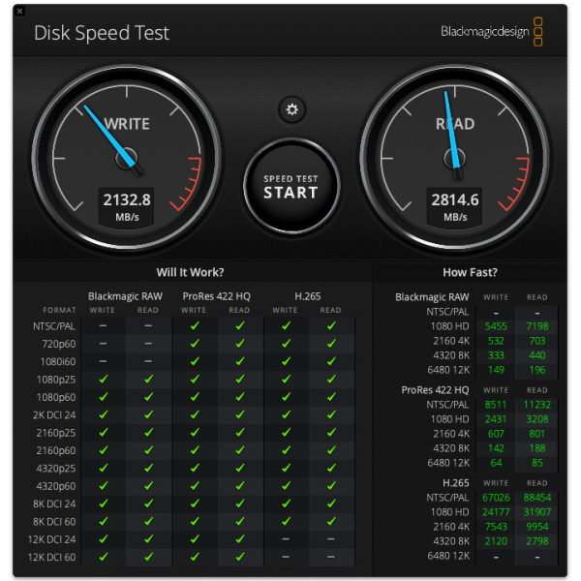
Task: Select the 'Will It Work?' heading
Action: [x=190, y=272]
